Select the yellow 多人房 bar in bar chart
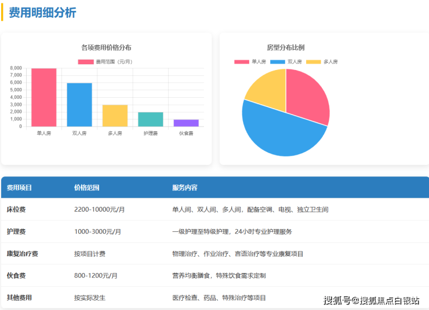This screenshot has width=429, height=310. (115, 116)
